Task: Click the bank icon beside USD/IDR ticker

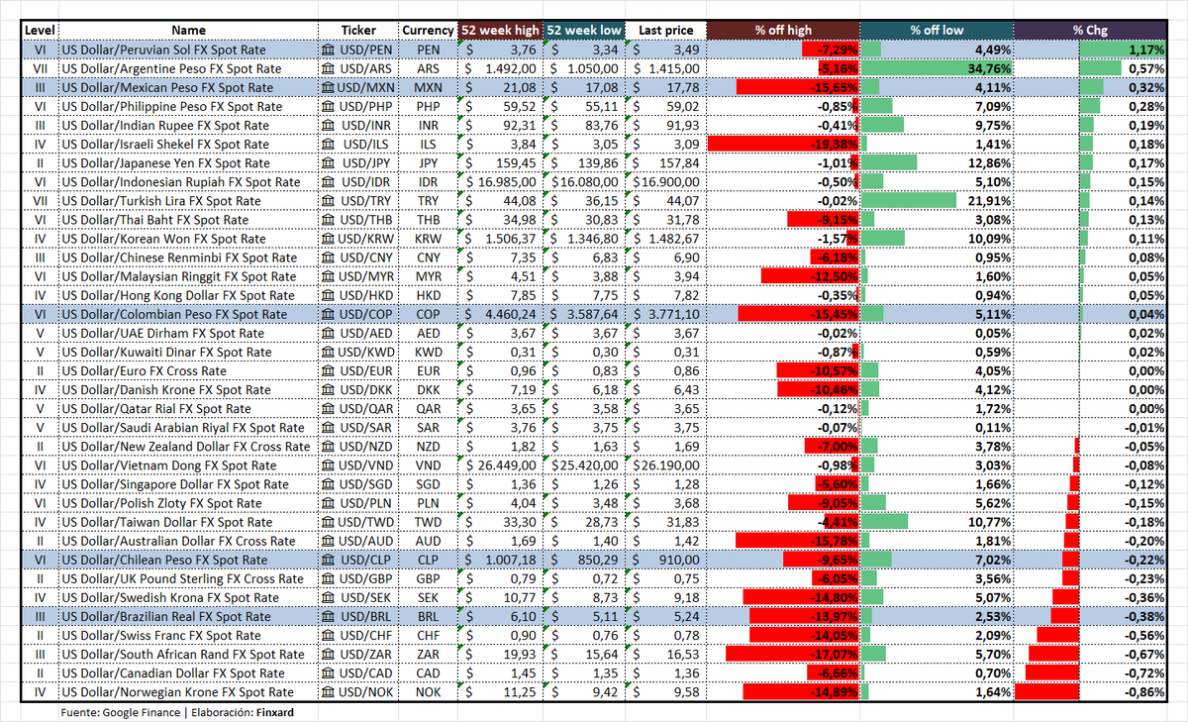Action: coord(329,181)
